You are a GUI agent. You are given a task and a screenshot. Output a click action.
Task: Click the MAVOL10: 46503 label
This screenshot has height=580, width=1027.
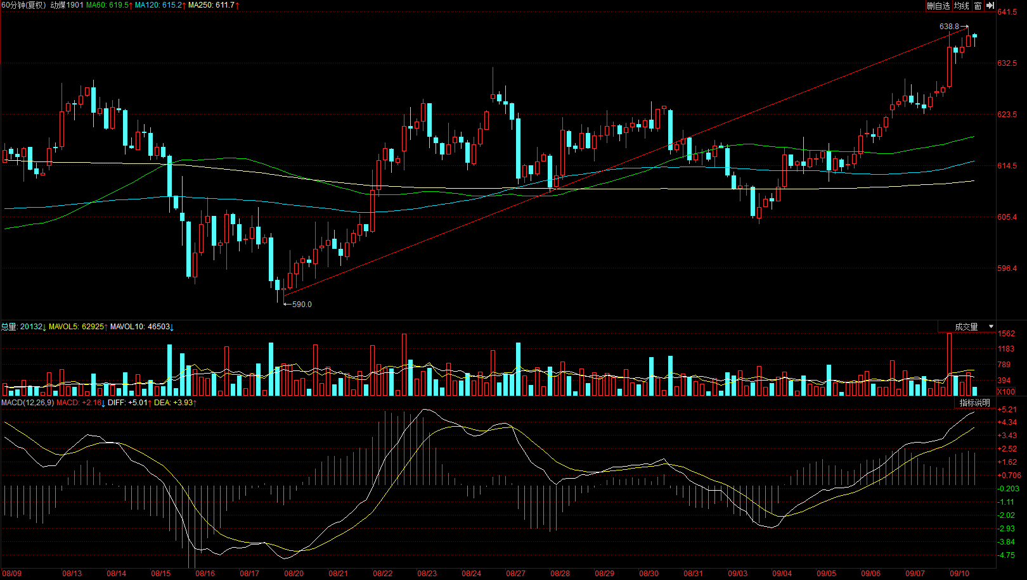pyautogui.click(x=141, y=327)
